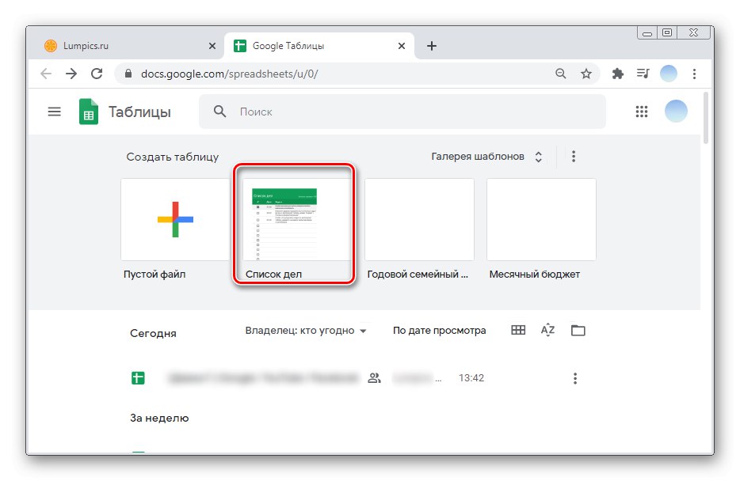Image resolution: width=740 pixels, height=481 pixels.
Task: Click the share collaborators icon on today's file
Action: (374, 377)
